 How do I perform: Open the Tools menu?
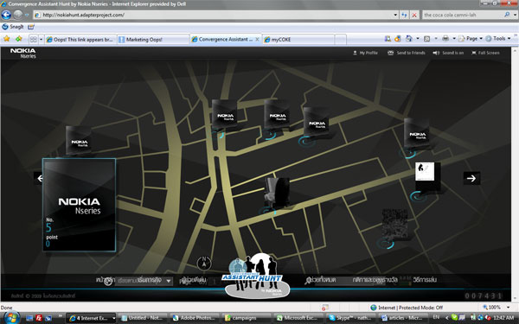click(498, 39)
